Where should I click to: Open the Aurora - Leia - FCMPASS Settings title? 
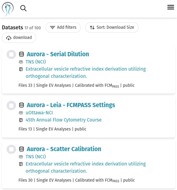(x=71, y=105)
